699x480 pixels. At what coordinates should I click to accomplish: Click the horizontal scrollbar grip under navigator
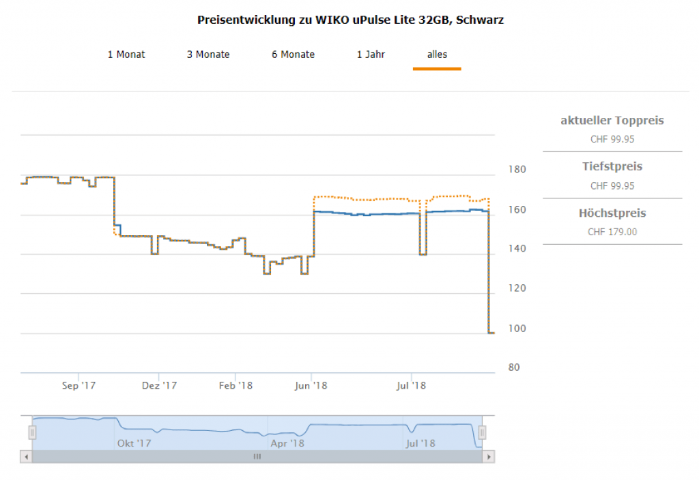coord(257,456)
